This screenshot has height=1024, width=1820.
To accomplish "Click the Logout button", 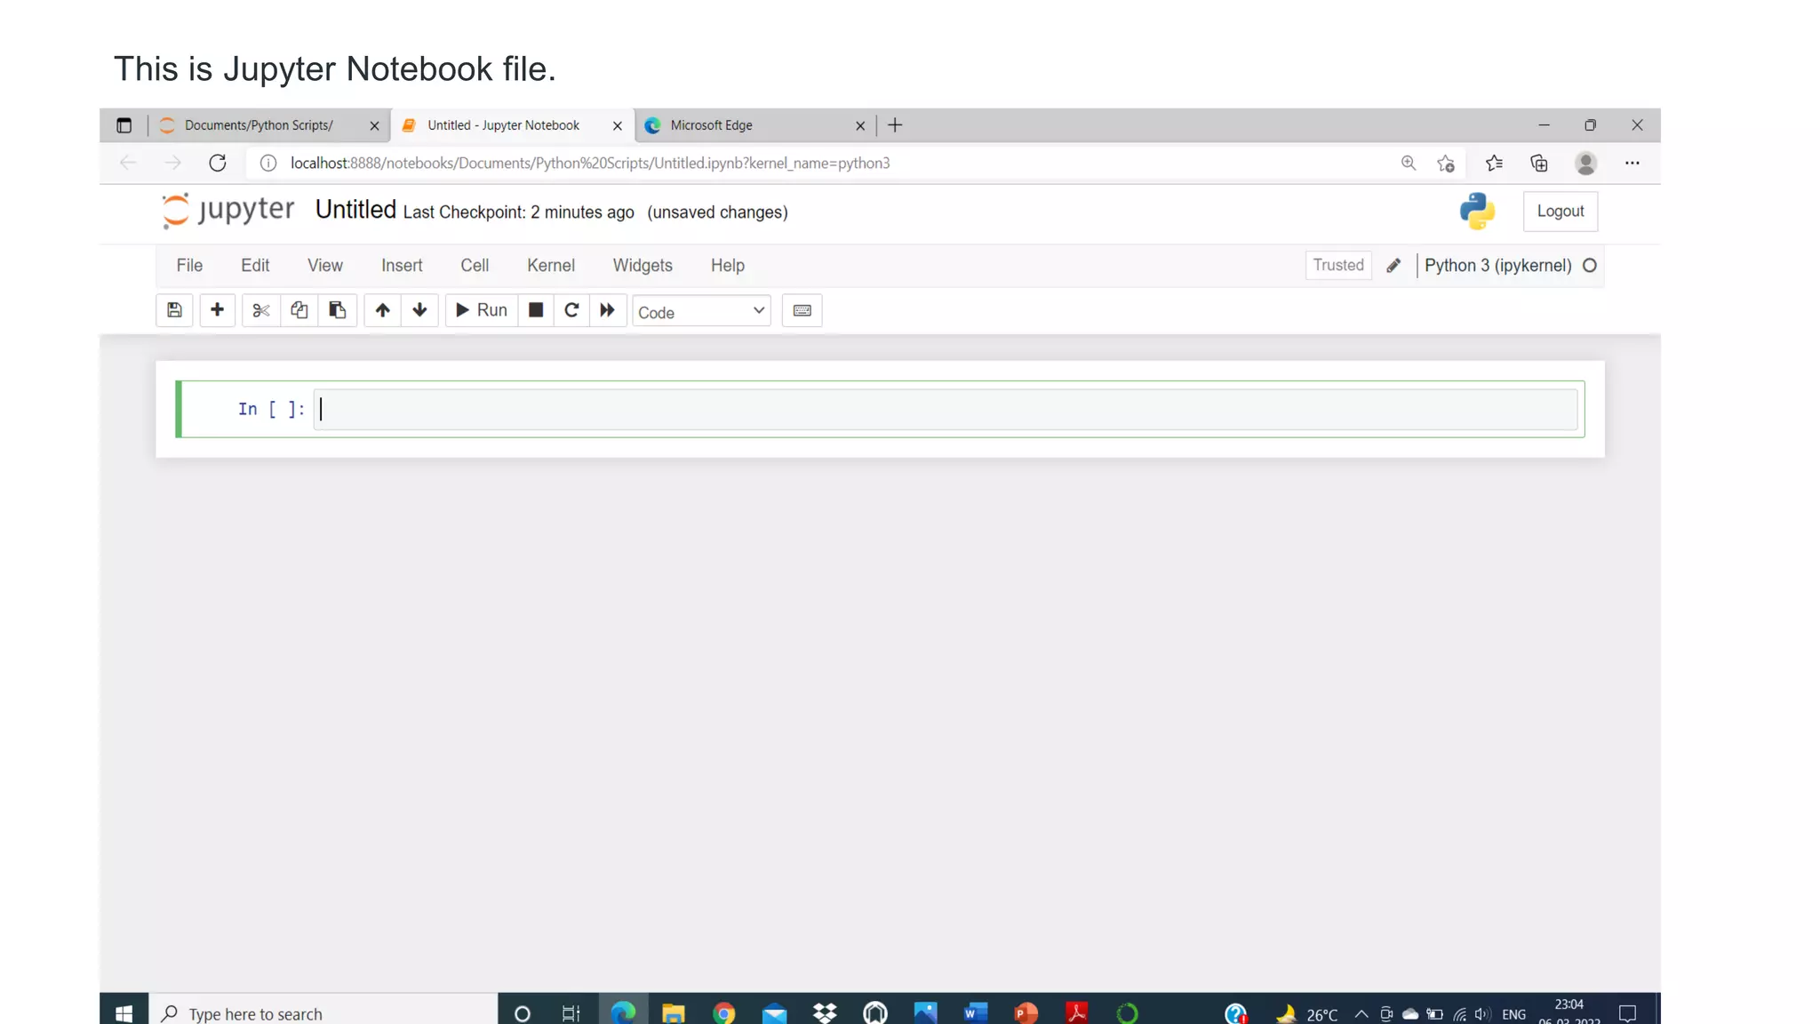I will [x=1560, y=212].
